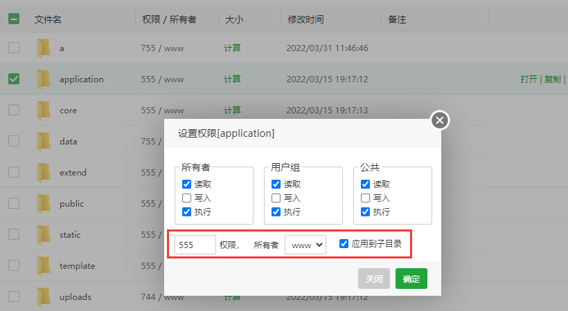Sort by 修改时间 column header
The image size is (568, 311).
click(305, 19)
